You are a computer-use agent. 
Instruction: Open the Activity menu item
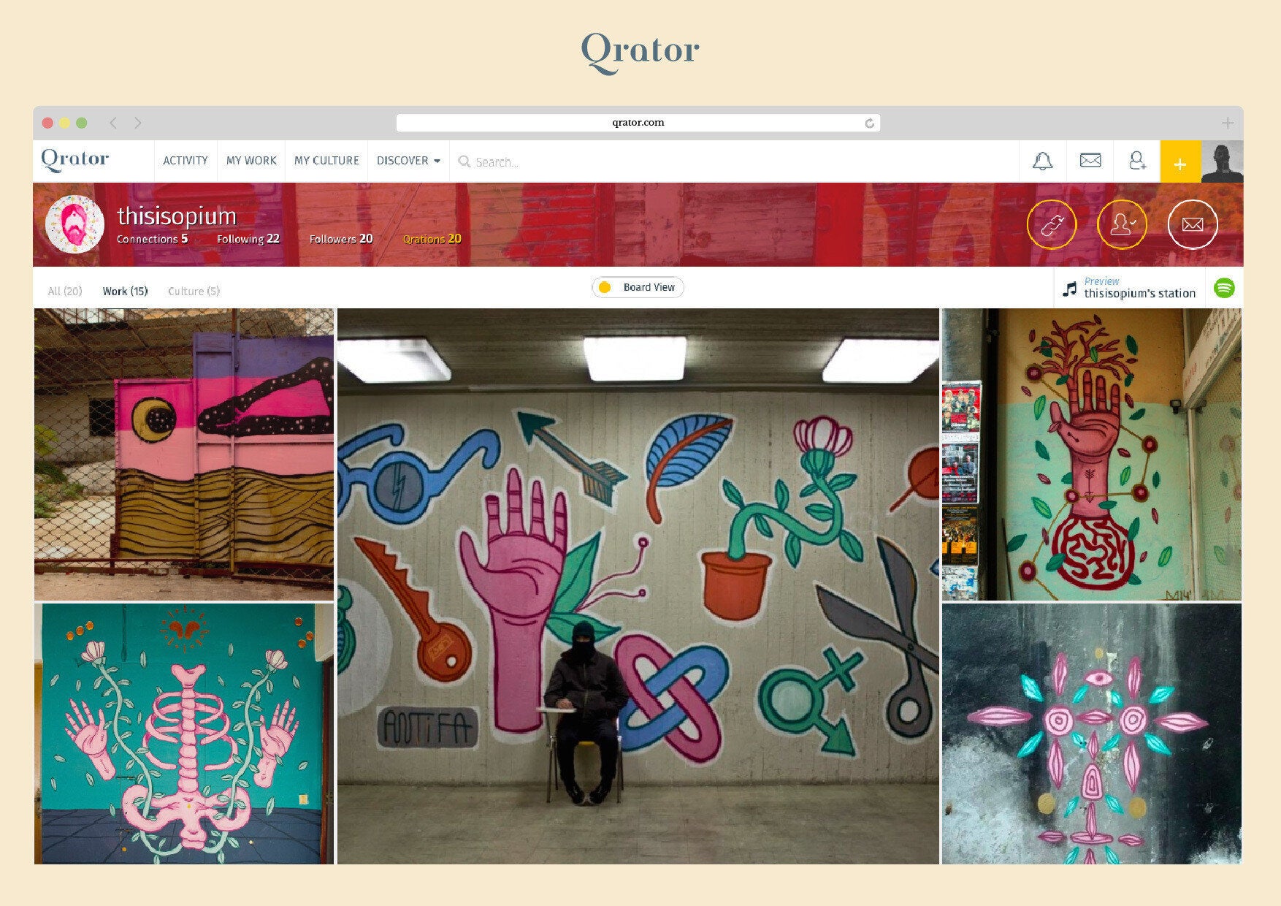(185, 161)
